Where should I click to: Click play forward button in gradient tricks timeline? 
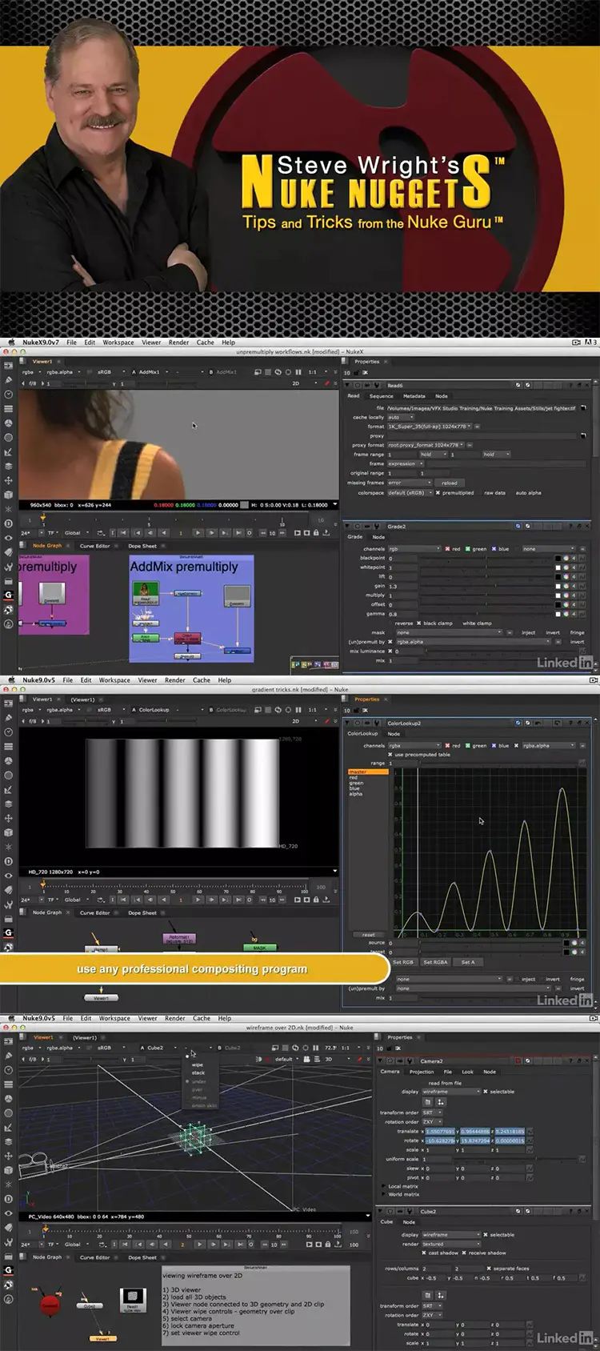pyautogui.click(x=198, y=900)
